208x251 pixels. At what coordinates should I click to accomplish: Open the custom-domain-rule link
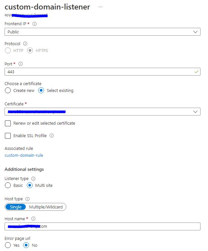(24, 155)
